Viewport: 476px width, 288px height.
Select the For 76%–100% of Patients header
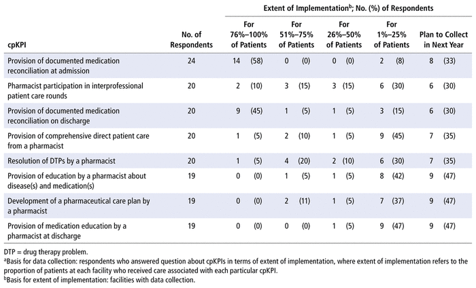(250, 40)
